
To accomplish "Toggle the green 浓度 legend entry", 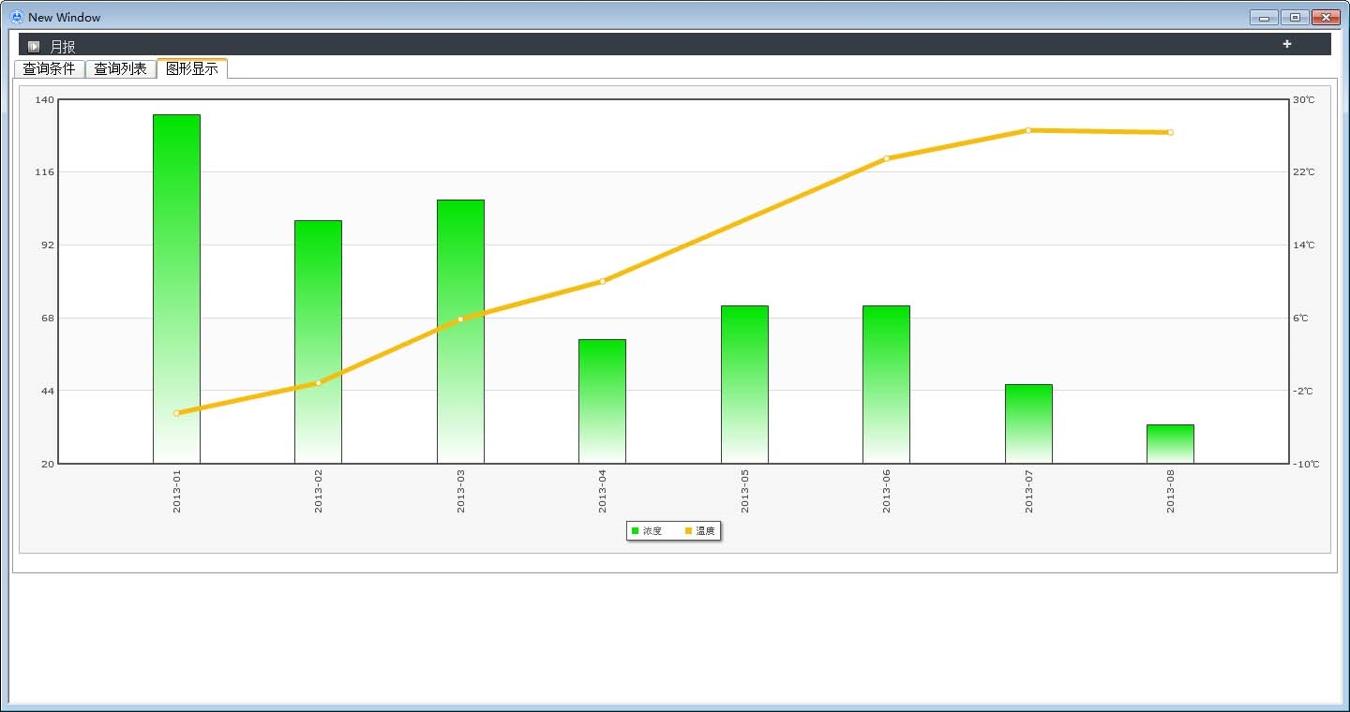I will 647,531.
